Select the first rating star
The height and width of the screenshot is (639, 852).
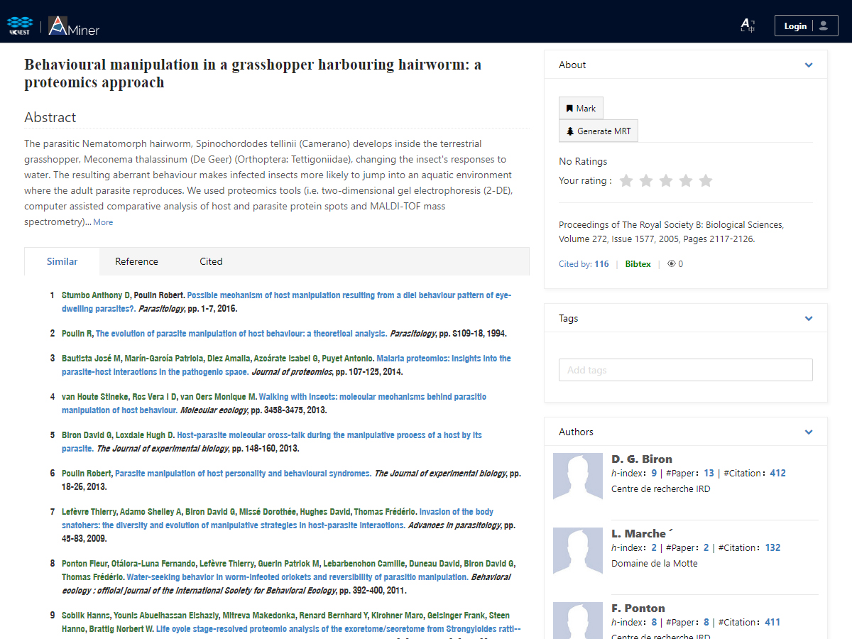coord(626,181)
